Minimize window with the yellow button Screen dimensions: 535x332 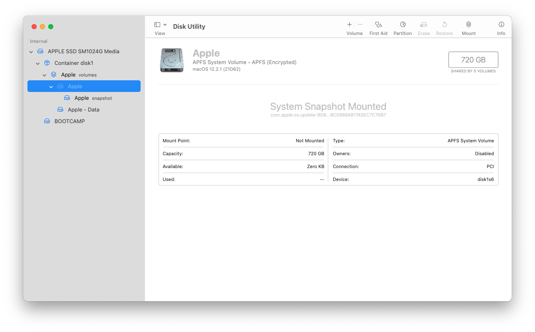[42, 27]
